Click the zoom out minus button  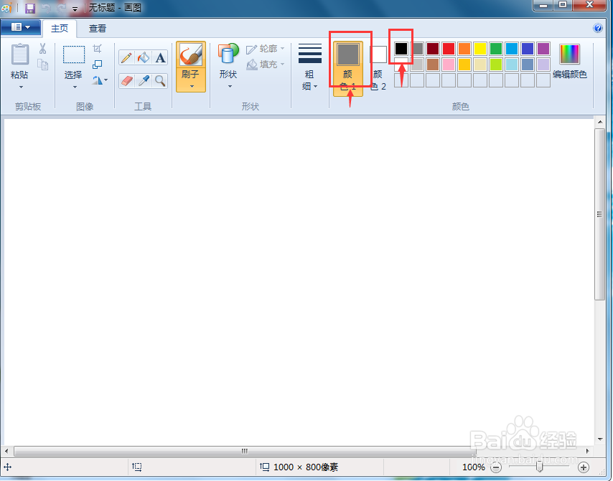(496, 467)
